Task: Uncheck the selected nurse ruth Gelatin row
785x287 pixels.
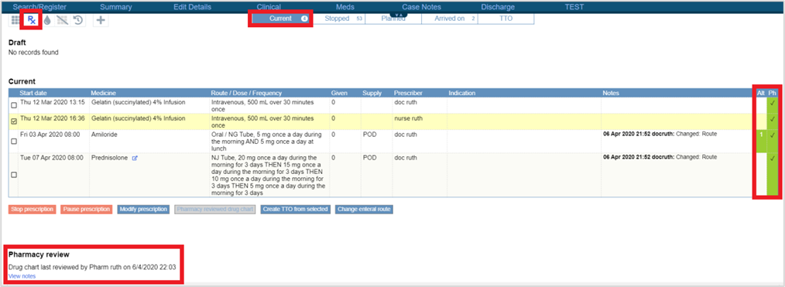Action: click(x=13, y=121)
